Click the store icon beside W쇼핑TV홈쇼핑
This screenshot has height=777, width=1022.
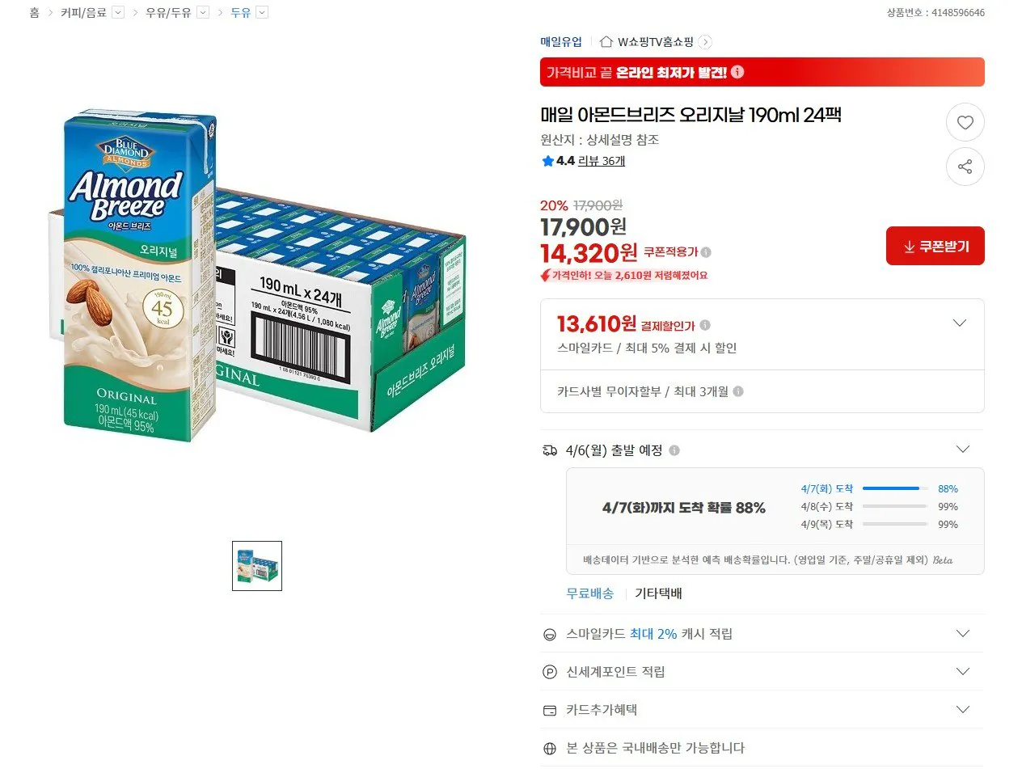606,41
